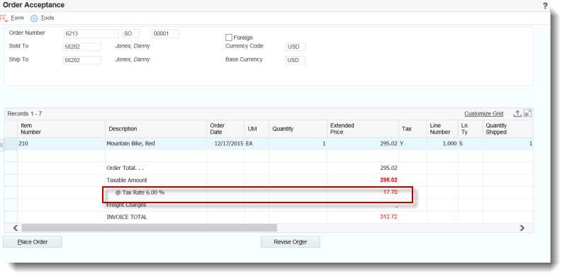Expand the collapsed left side panel chevron
Viewport: 567px width, 279px height.
(2, 144)
